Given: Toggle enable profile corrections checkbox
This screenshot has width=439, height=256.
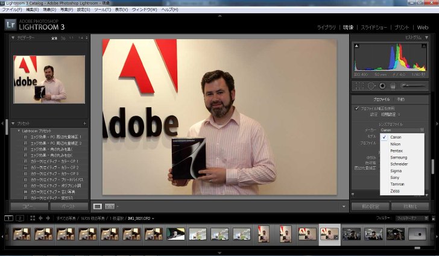Looking at the screenshot, I should (x=357, y=108).
